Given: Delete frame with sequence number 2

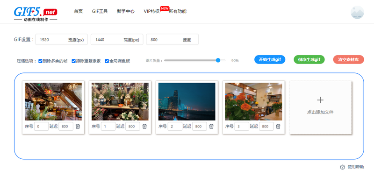Looking at the screenshot, I should [211, 126].
